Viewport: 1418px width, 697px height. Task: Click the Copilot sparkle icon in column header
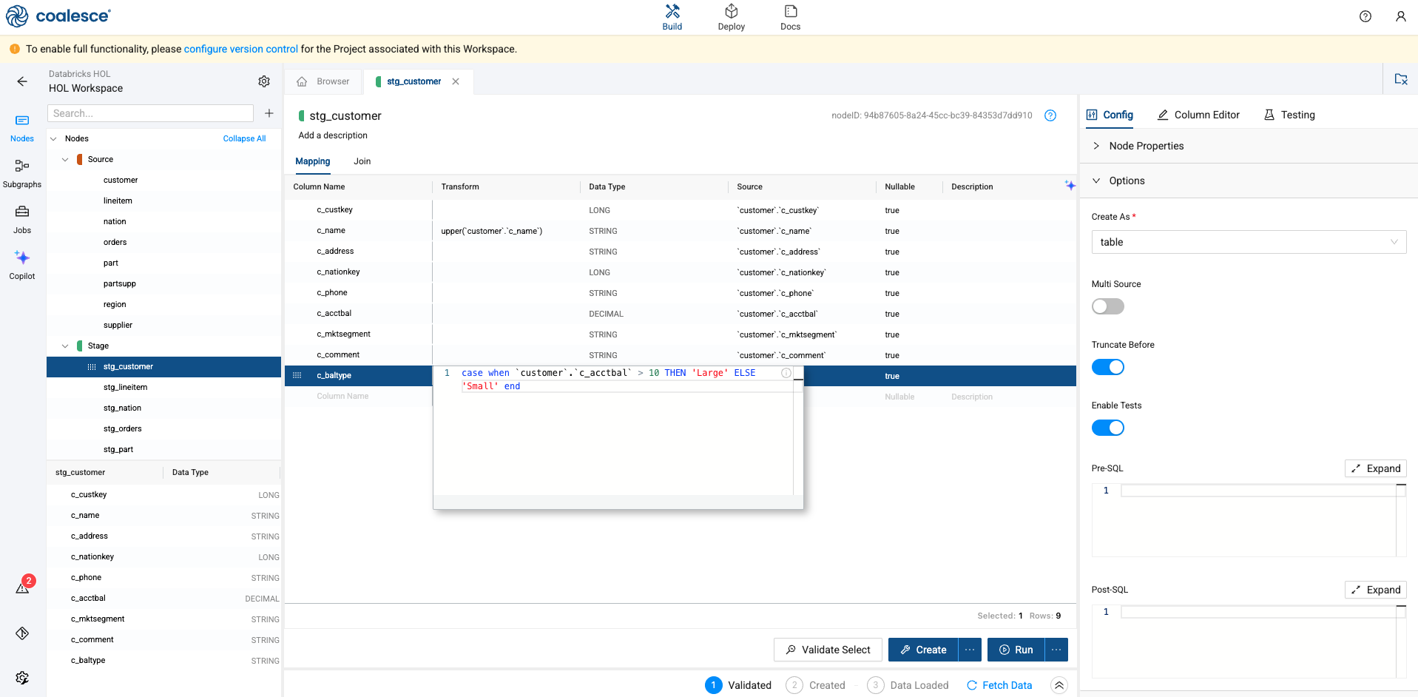(1070, 186)
